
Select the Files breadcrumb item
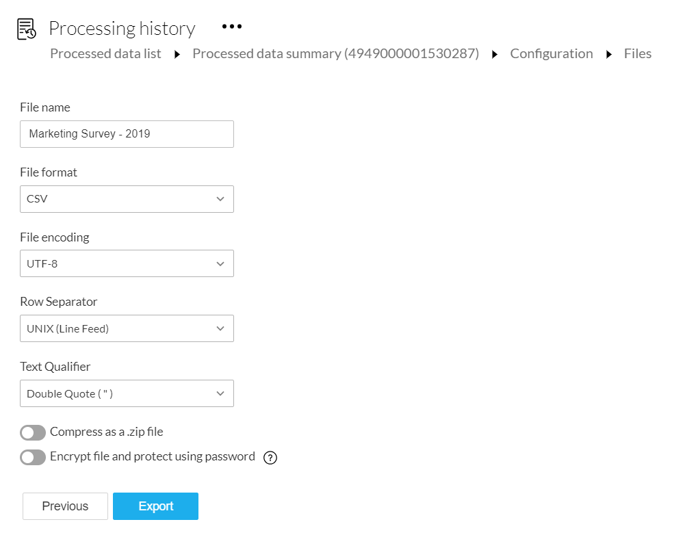point(638,54)
